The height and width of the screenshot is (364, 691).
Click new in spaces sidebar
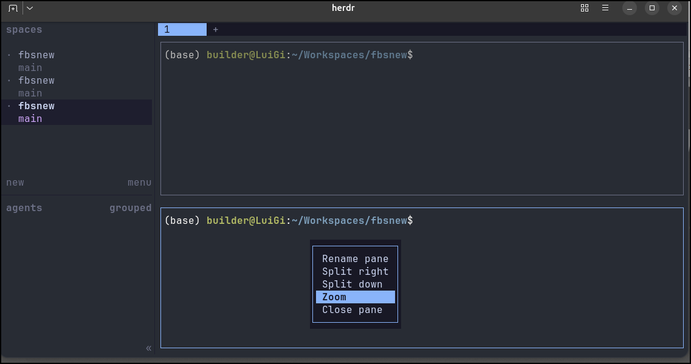click(x=15, y=182)
